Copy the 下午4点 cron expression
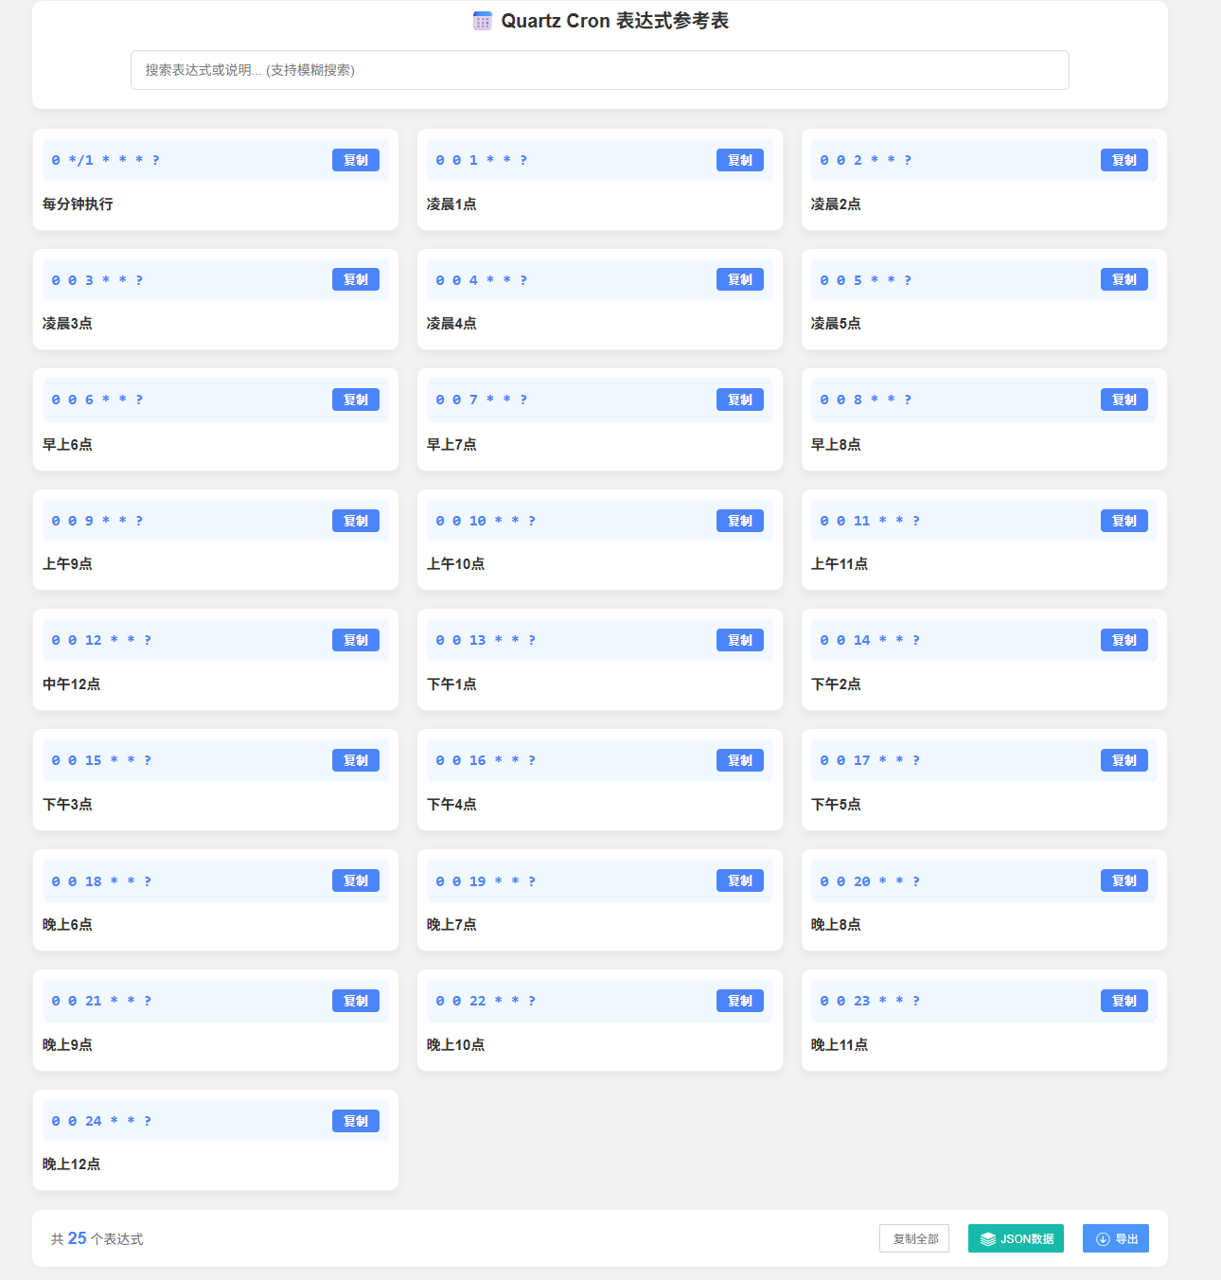Screen dimensions: 1221x1280 pyautogui.click(x=740, y=760)
